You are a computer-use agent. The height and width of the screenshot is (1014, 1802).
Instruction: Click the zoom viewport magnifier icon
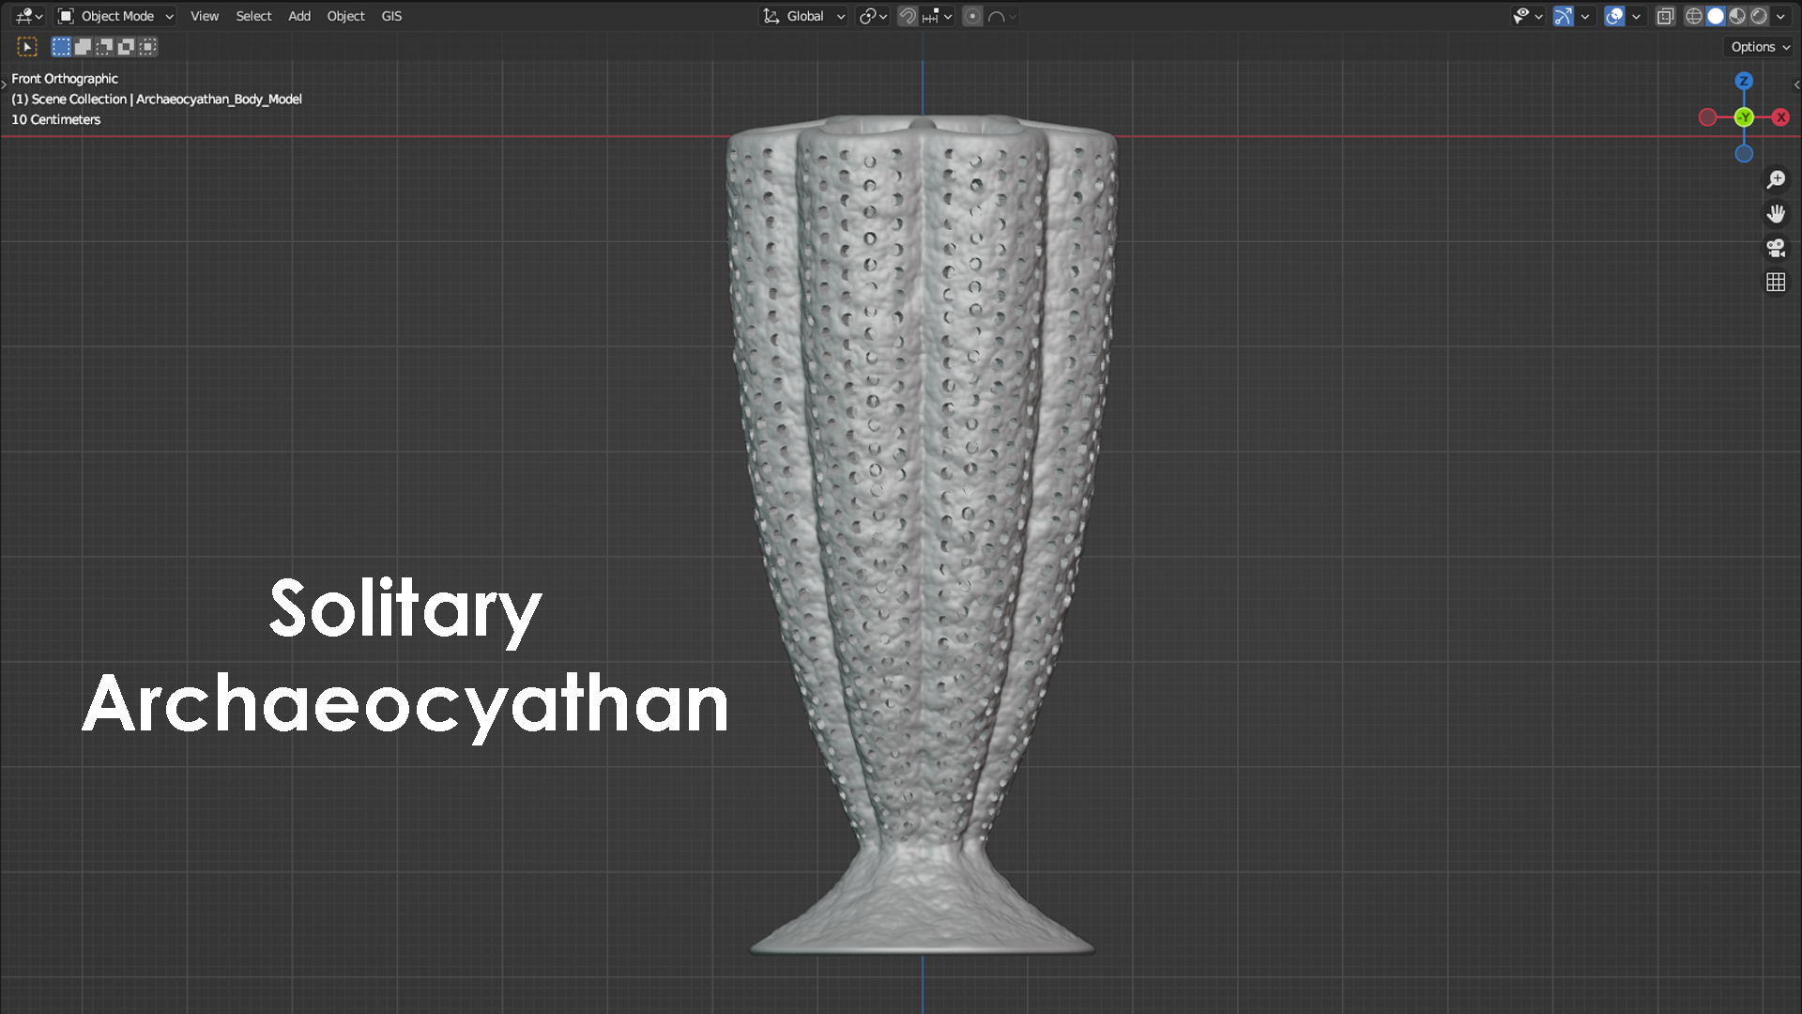[1776, 179]
